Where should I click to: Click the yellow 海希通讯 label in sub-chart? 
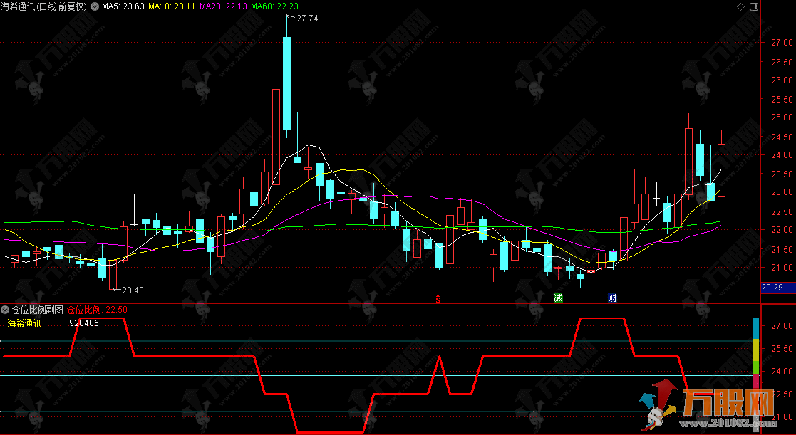coord(25,323)
